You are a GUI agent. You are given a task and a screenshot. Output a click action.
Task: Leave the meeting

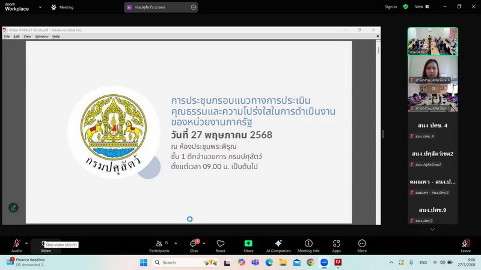click(465, 246)
